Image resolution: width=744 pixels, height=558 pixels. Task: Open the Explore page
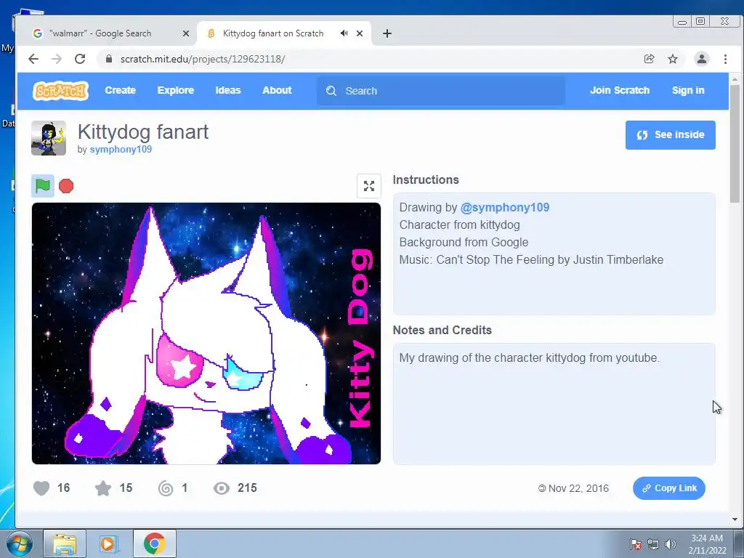click(176, 90)
